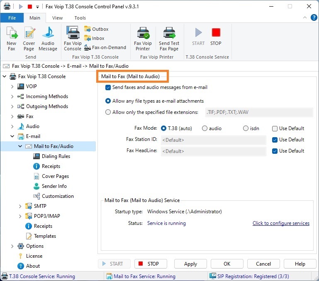319x281 pixels.
Task: Uncheck Use Default for Fax HeadLine
Action: pyautogui.click(x=275, y=151)
